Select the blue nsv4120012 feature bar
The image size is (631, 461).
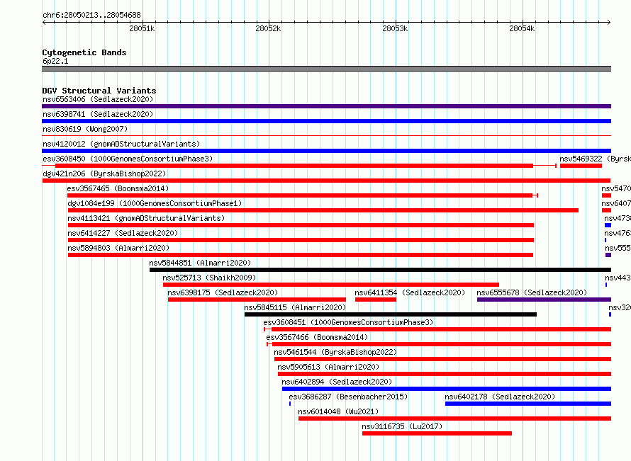(326, 151)
